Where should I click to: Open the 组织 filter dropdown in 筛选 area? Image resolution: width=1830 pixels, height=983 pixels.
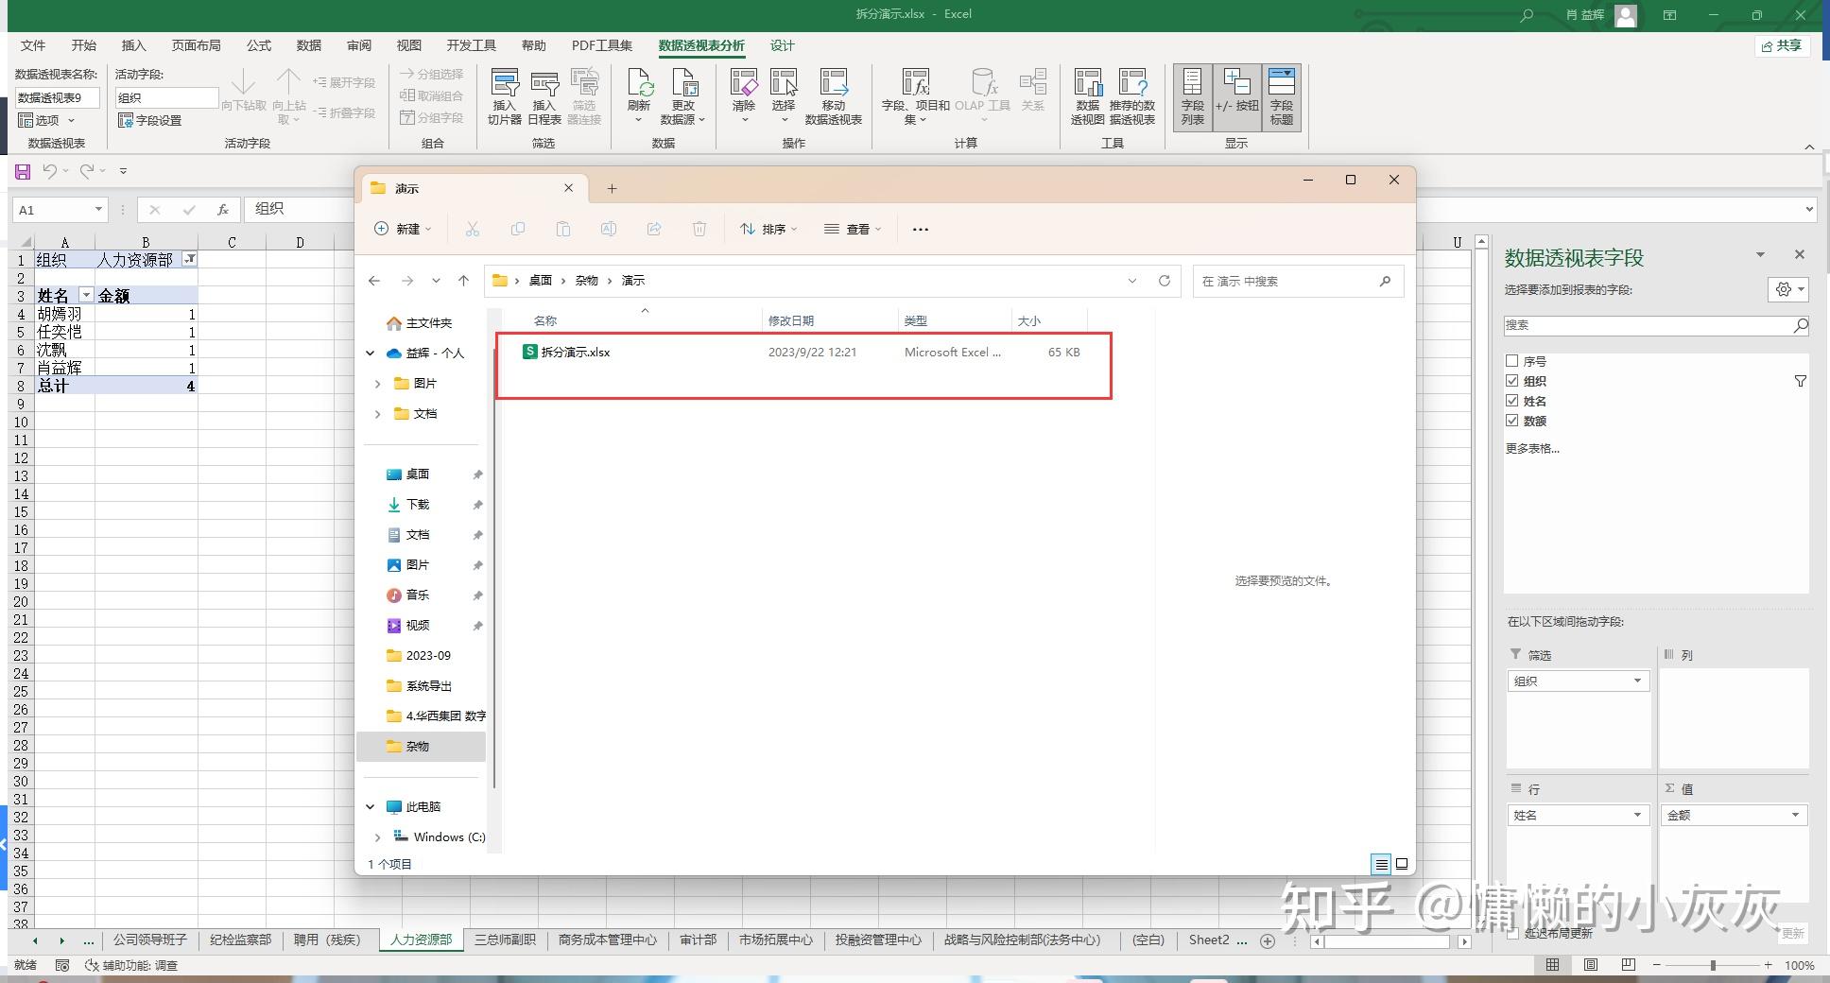[1636, 681]
